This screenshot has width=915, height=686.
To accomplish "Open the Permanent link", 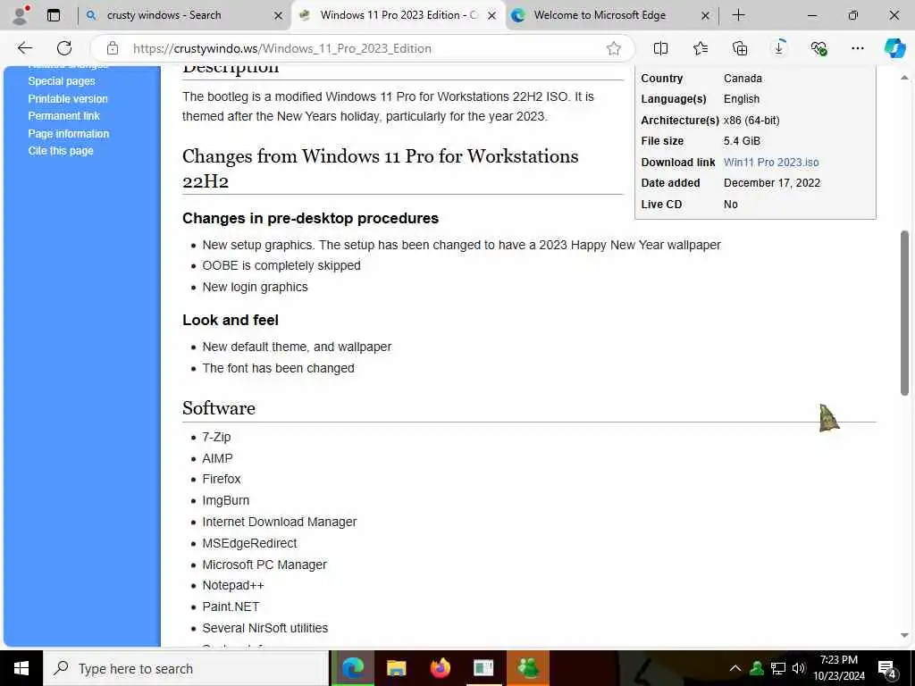I will (63, 116).
